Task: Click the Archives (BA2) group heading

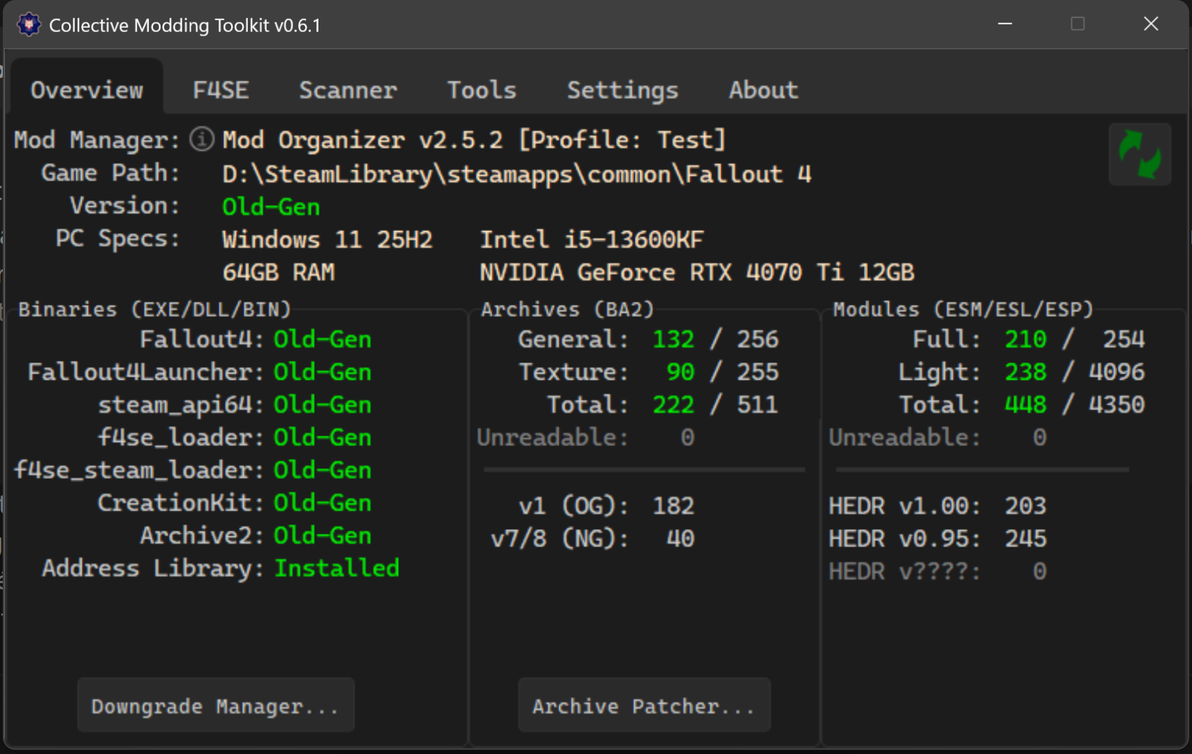Action: (567, 309)
